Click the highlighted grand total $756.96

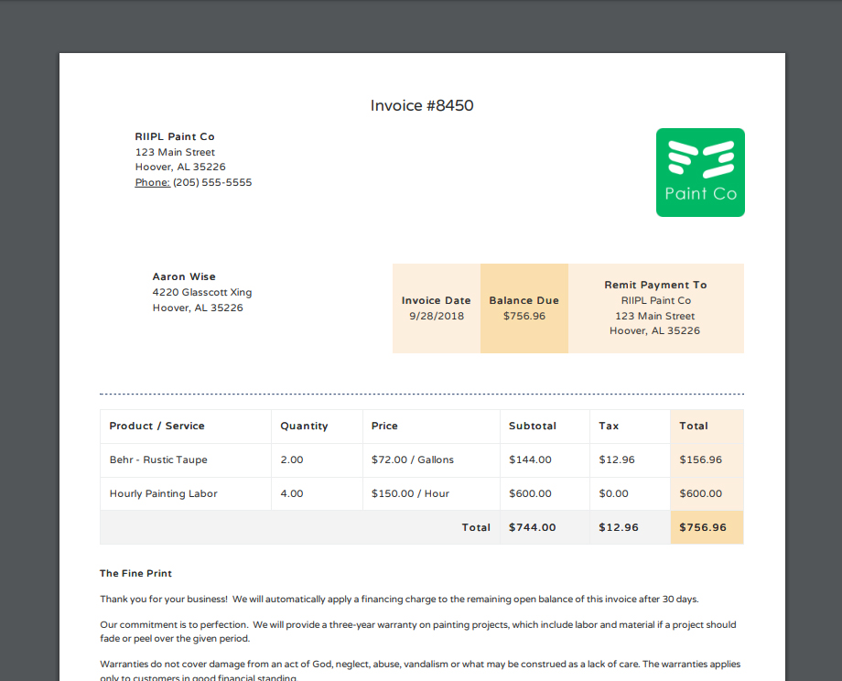click(701, 527)
